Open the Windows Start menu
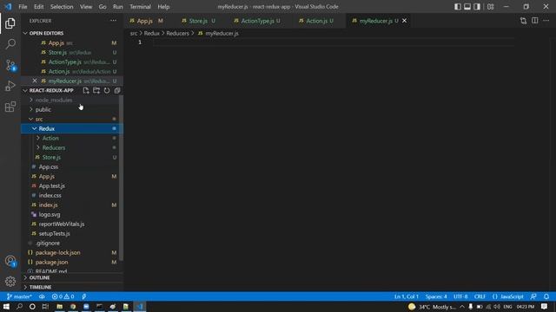 (6, 307)
